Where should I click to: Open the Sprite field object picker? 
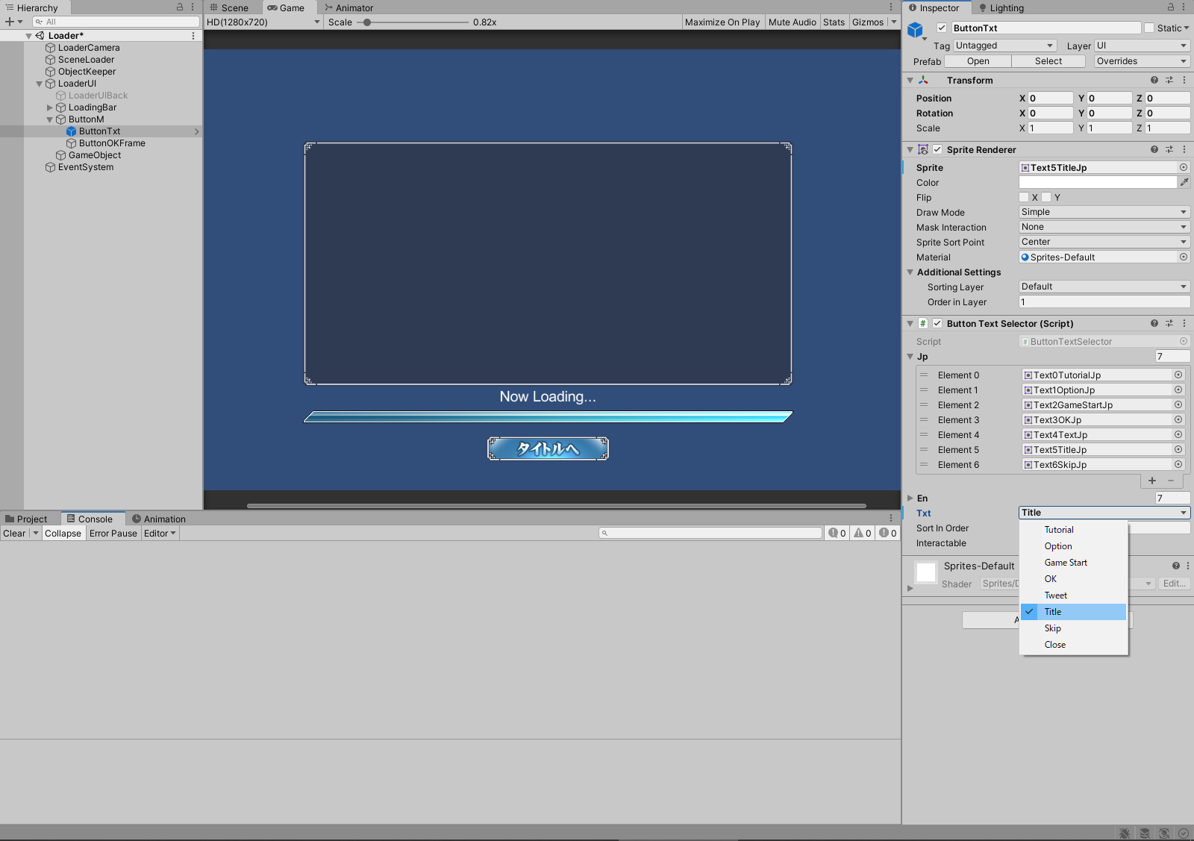click(x=1184, y=167)
